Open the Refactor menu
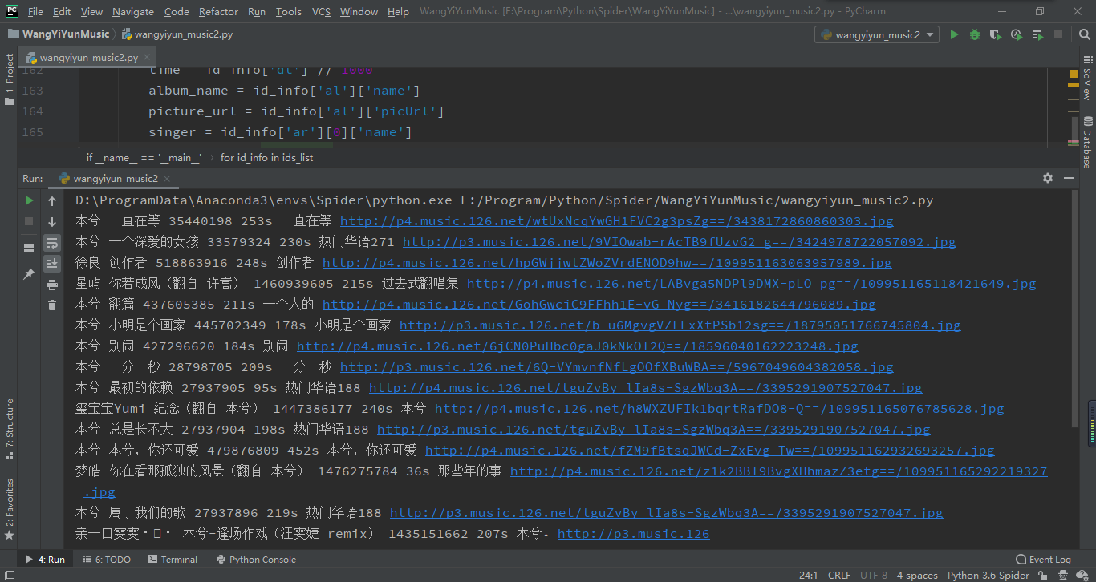This screenshot has width=1096, height=582. tap(218, 11)
